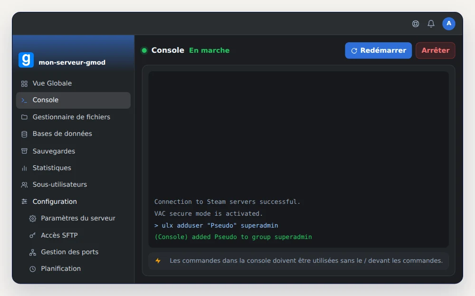Click the Vue Globale grid icon
475x296 pixels.
coord(24,84)
